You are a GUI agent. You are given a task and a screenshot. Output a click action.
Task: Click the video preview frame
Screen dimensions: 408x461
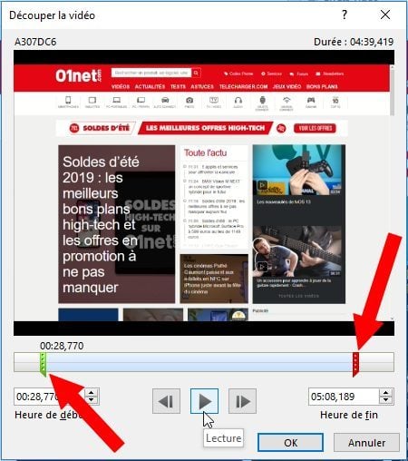point(204,192)
